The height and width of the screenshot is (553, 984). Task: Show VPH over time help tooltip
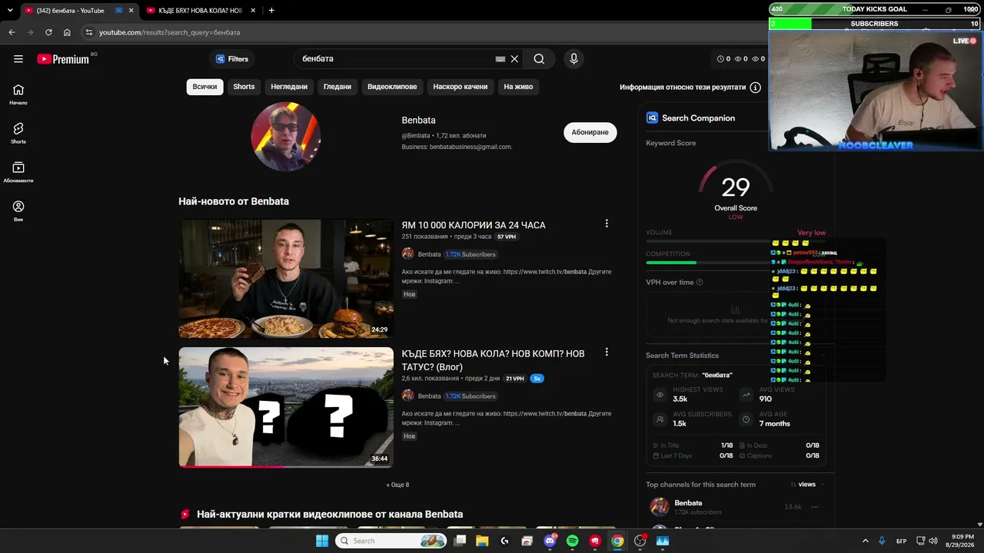click(x=699, y=282)
